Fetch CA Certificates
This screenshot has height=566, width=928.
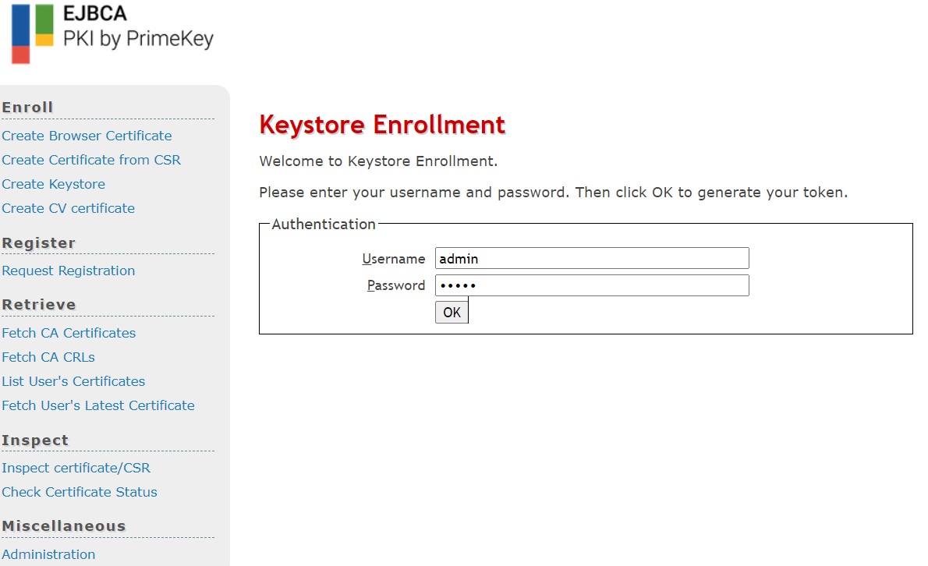pos(69,334)
